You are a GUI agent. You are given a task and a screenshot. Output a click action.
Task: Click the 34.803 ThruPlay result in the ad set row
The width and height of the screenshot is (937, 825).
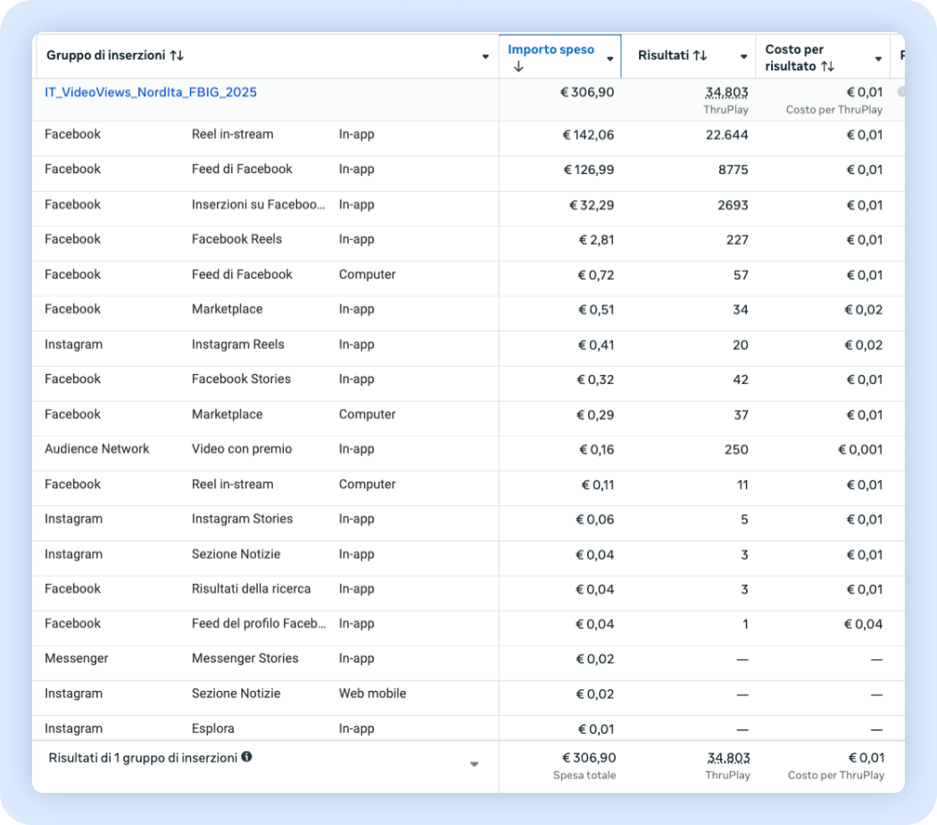point(726,92)
